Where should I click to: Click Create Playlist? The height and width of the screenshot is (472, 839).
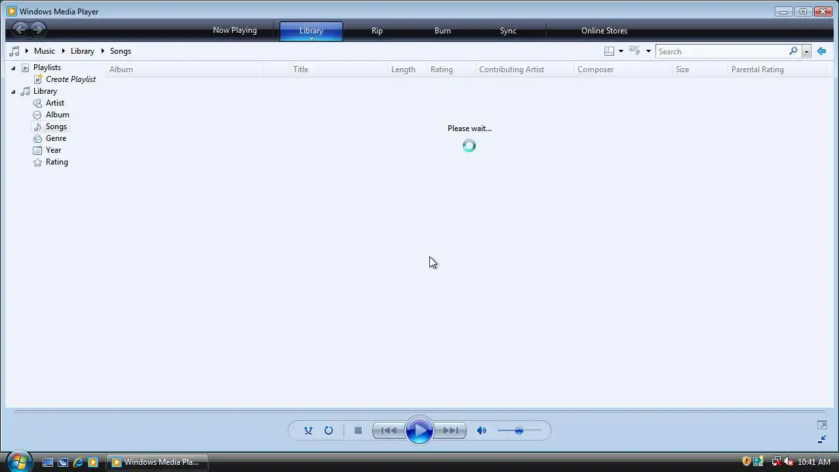pos(70,79)
